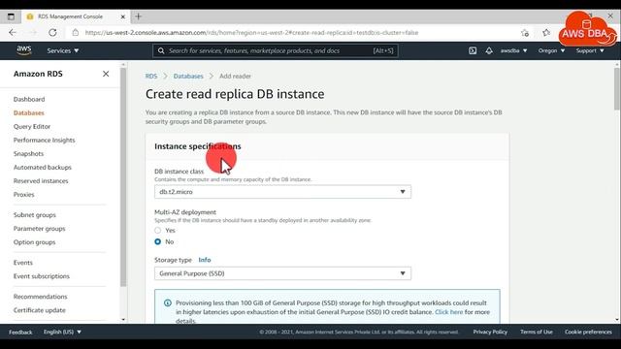Open Query Editor in sidebar
The image size is (621, 349).
tap(32, 127)
